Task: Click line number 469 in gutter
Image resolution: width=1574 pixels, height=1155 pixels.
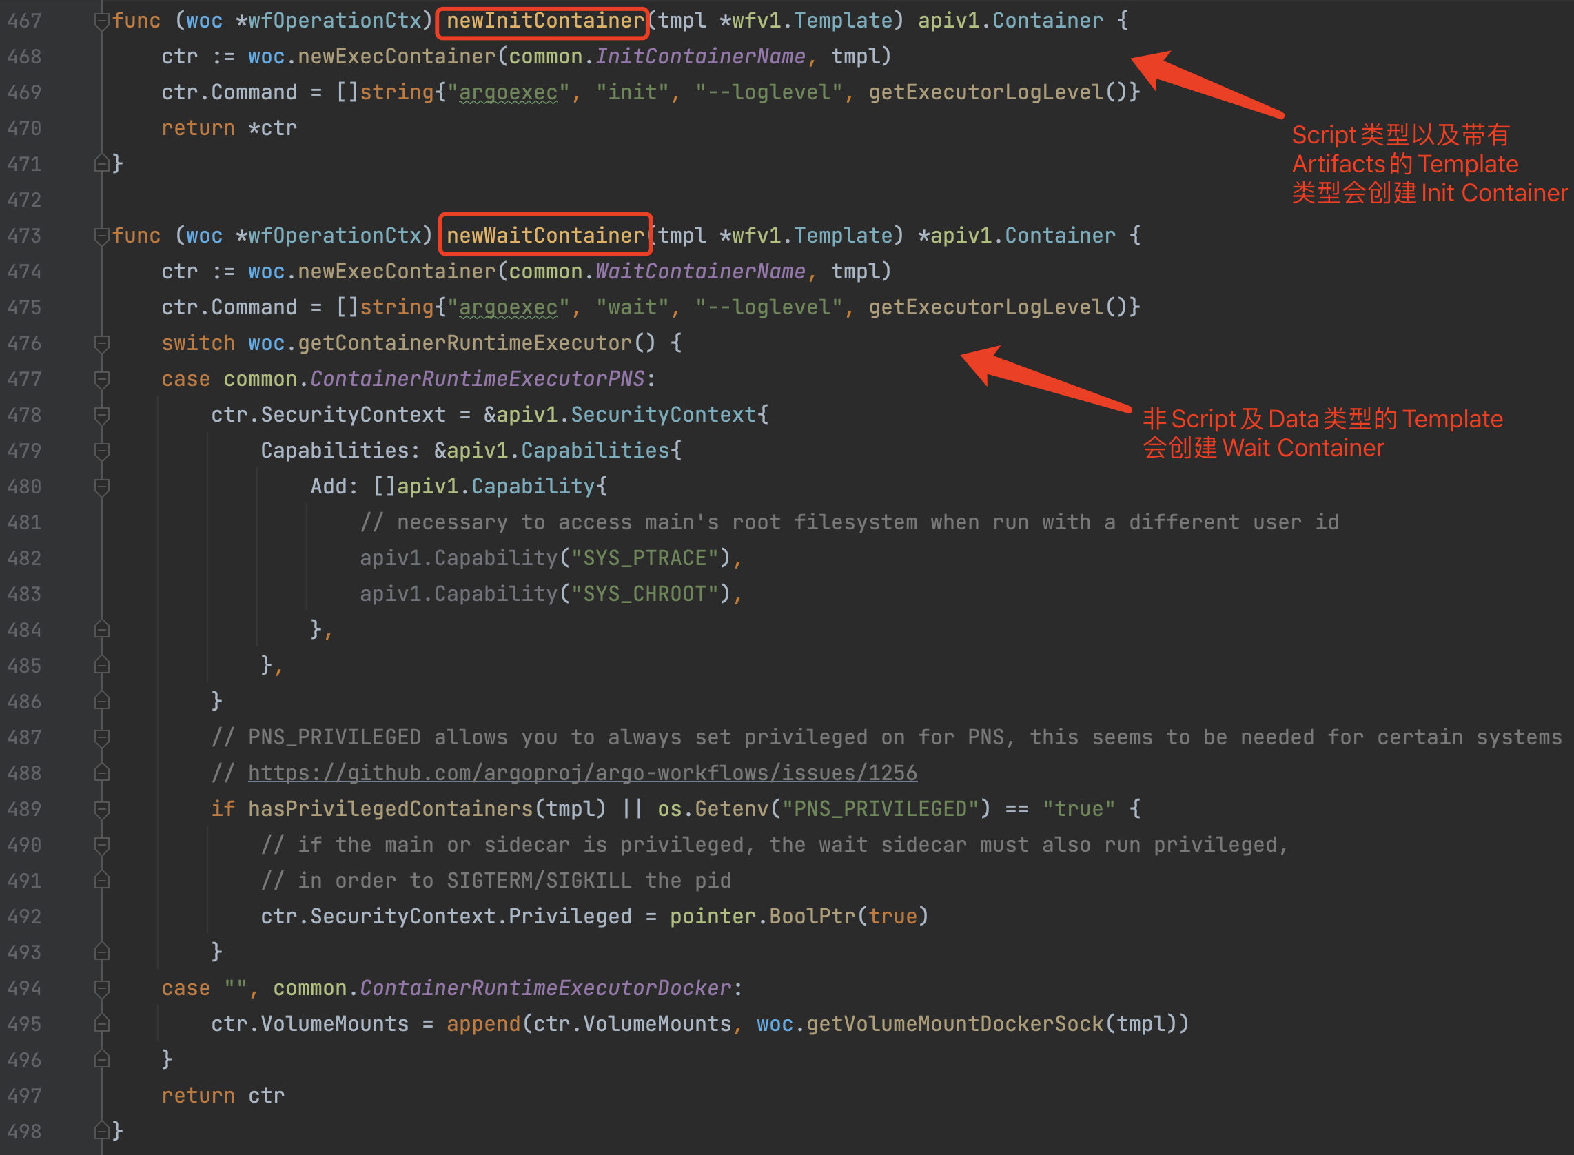Action: [x=25, y=92]
